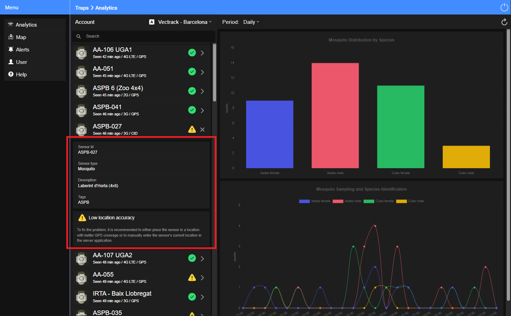Click the yellow warning icon on ASPB-027
Image resolution: width=511 pixels, height=316 pixels.
coord(192,130)
